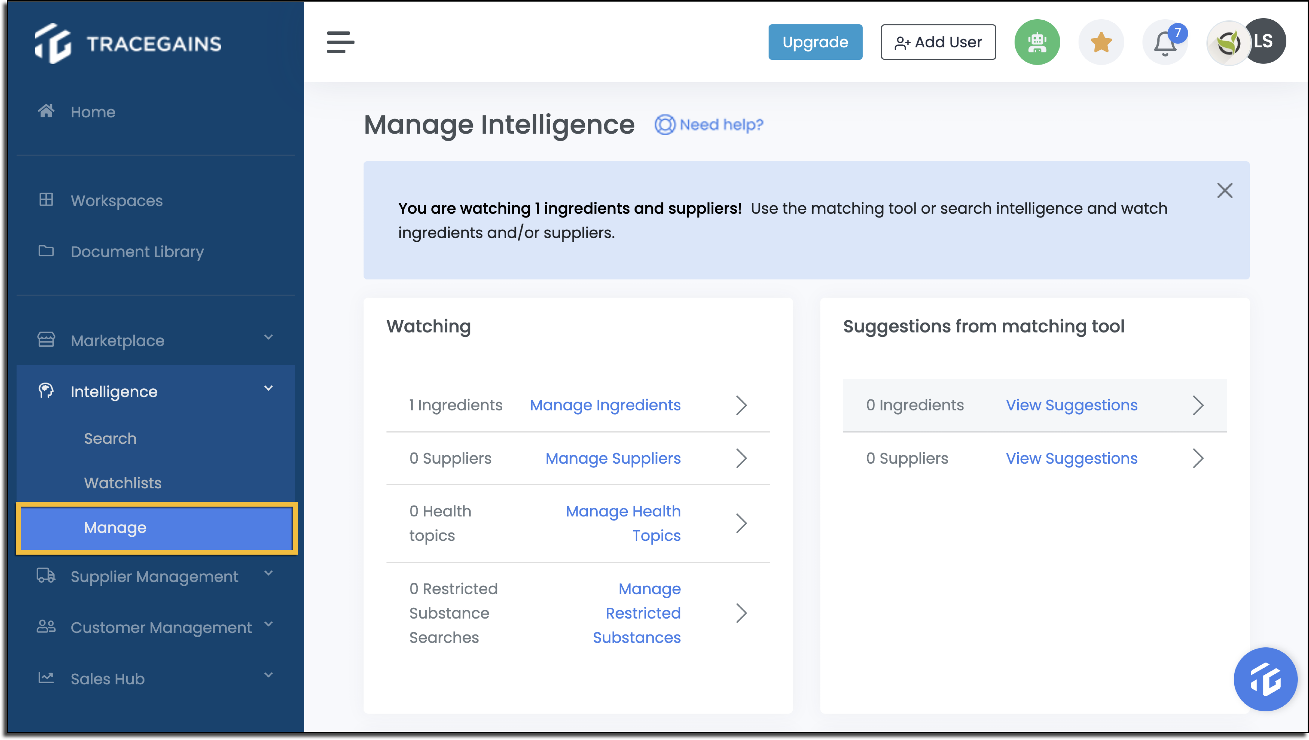1309x740 pixels.
Task: Click 'Suggestions from matching tool' heading
Action: (983, 326)
